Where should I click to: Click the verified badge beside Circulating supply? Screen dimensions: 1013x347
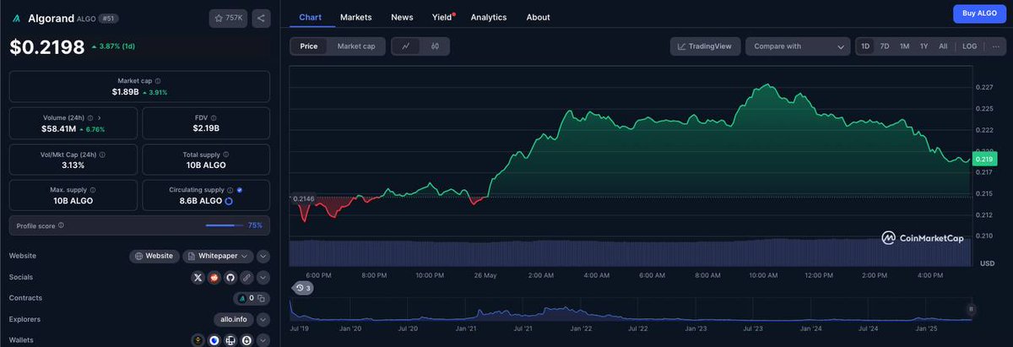[x=240, y=190]
